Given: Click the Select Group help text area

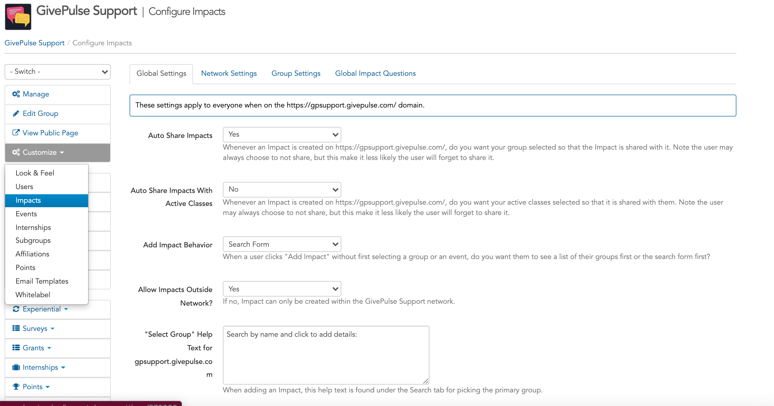Looking at the screenshot, I should 326,355.
